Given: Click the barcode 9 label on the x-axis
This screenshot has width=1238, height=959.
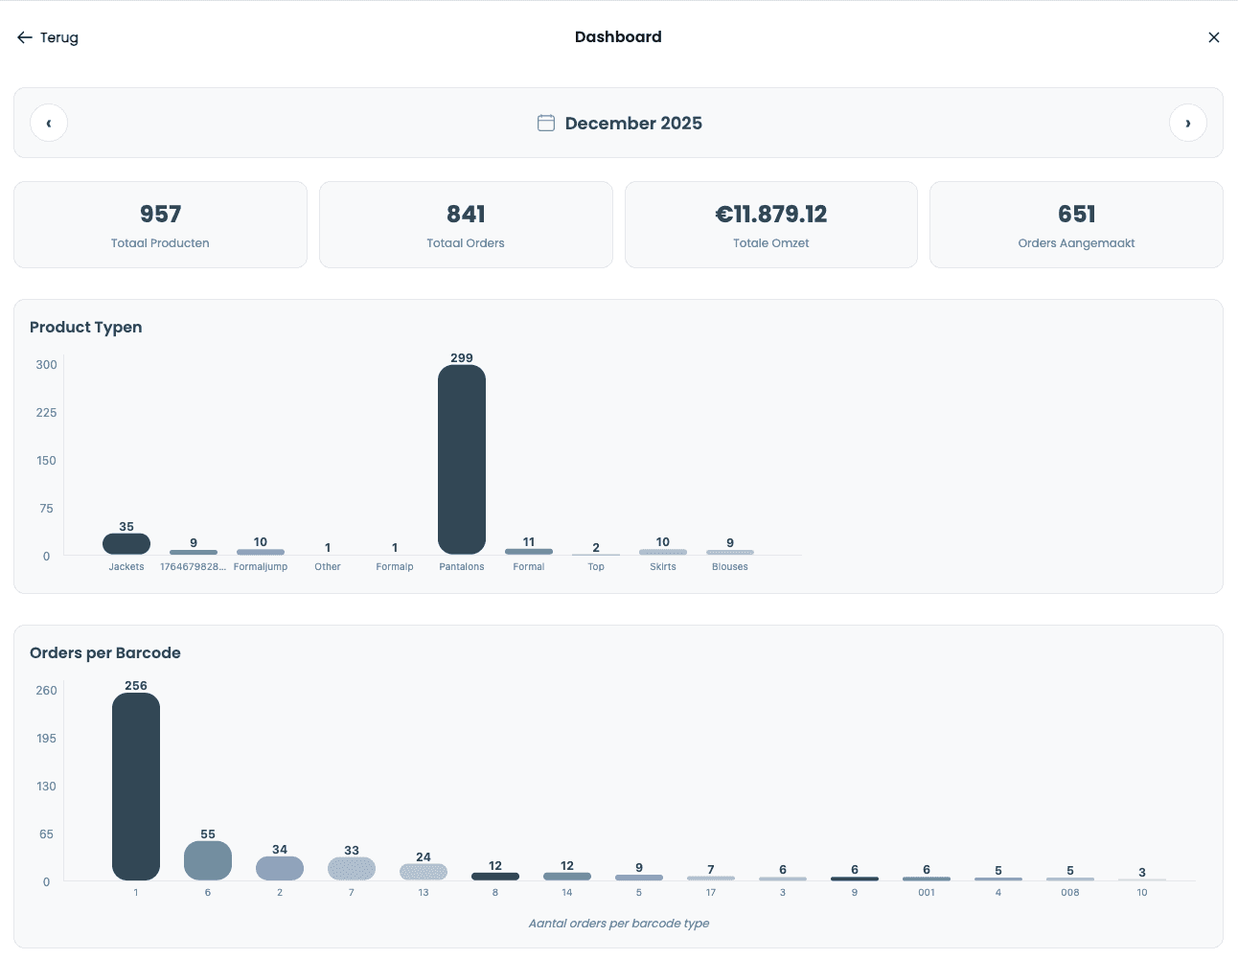Looking at the screenshot, I should pos(855,893).
